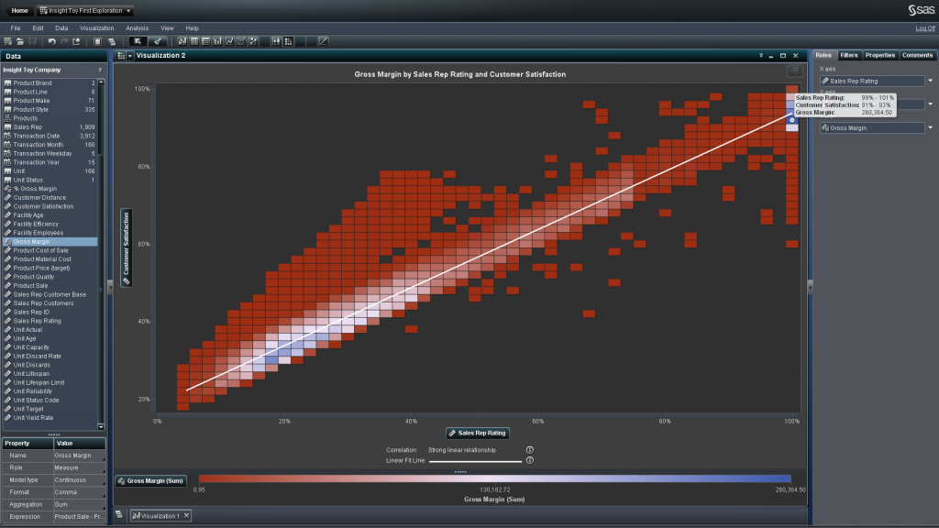This screenshot has width=939, height=528.
Task: Click the white Linear Fit Line sample
Action: tap(476, 461)
